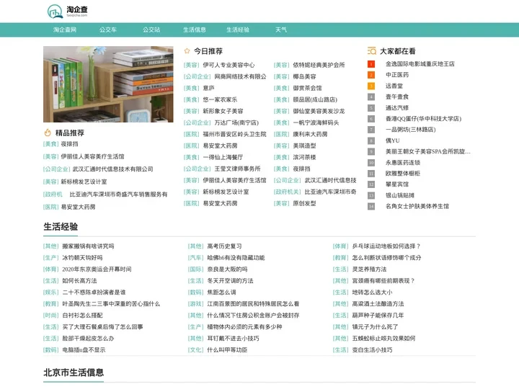Open article 灵芝养殖方法
Screen dimensions: 519x389
click(369, 269)
